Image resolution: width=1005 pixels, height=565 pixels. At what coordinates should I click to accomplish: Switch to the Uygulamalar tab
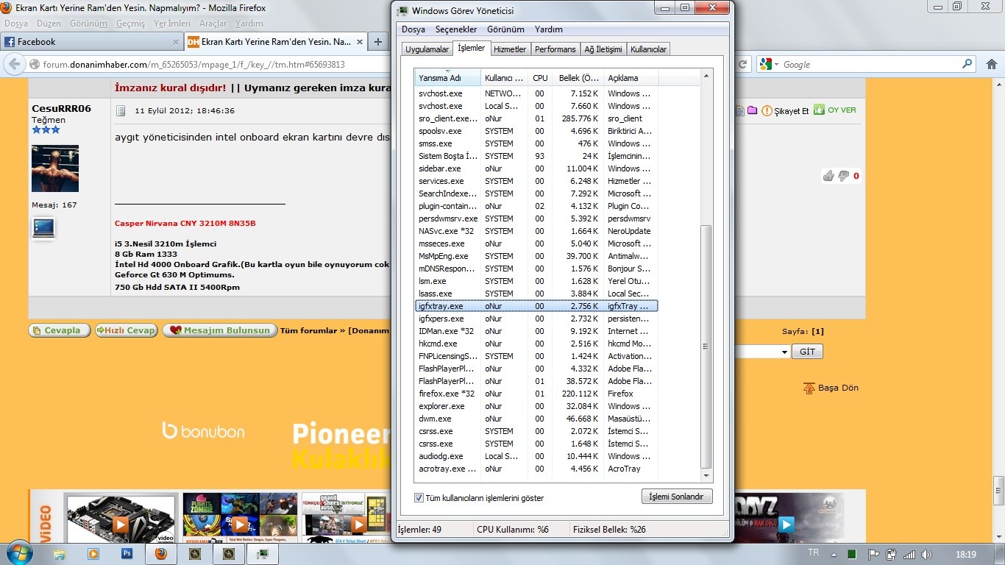427,49
